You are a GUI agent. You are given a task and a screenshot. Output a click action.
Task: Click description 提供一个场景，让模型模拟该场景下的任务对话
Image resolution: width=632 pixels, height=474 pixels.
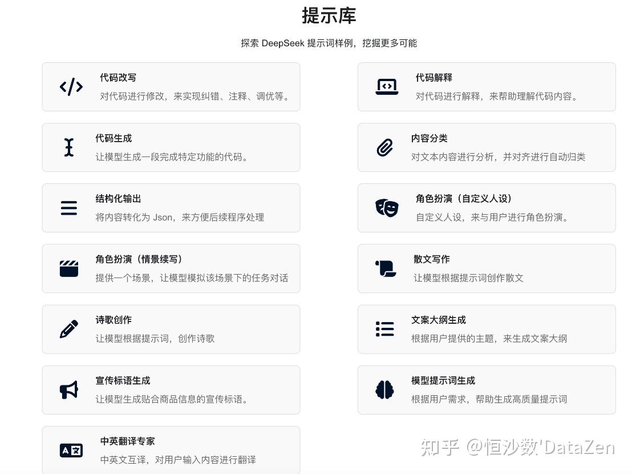(192, 278)
